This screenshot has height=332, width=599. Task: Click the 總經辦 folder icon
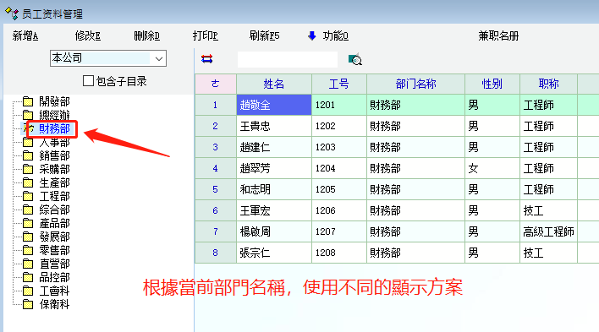28,115
